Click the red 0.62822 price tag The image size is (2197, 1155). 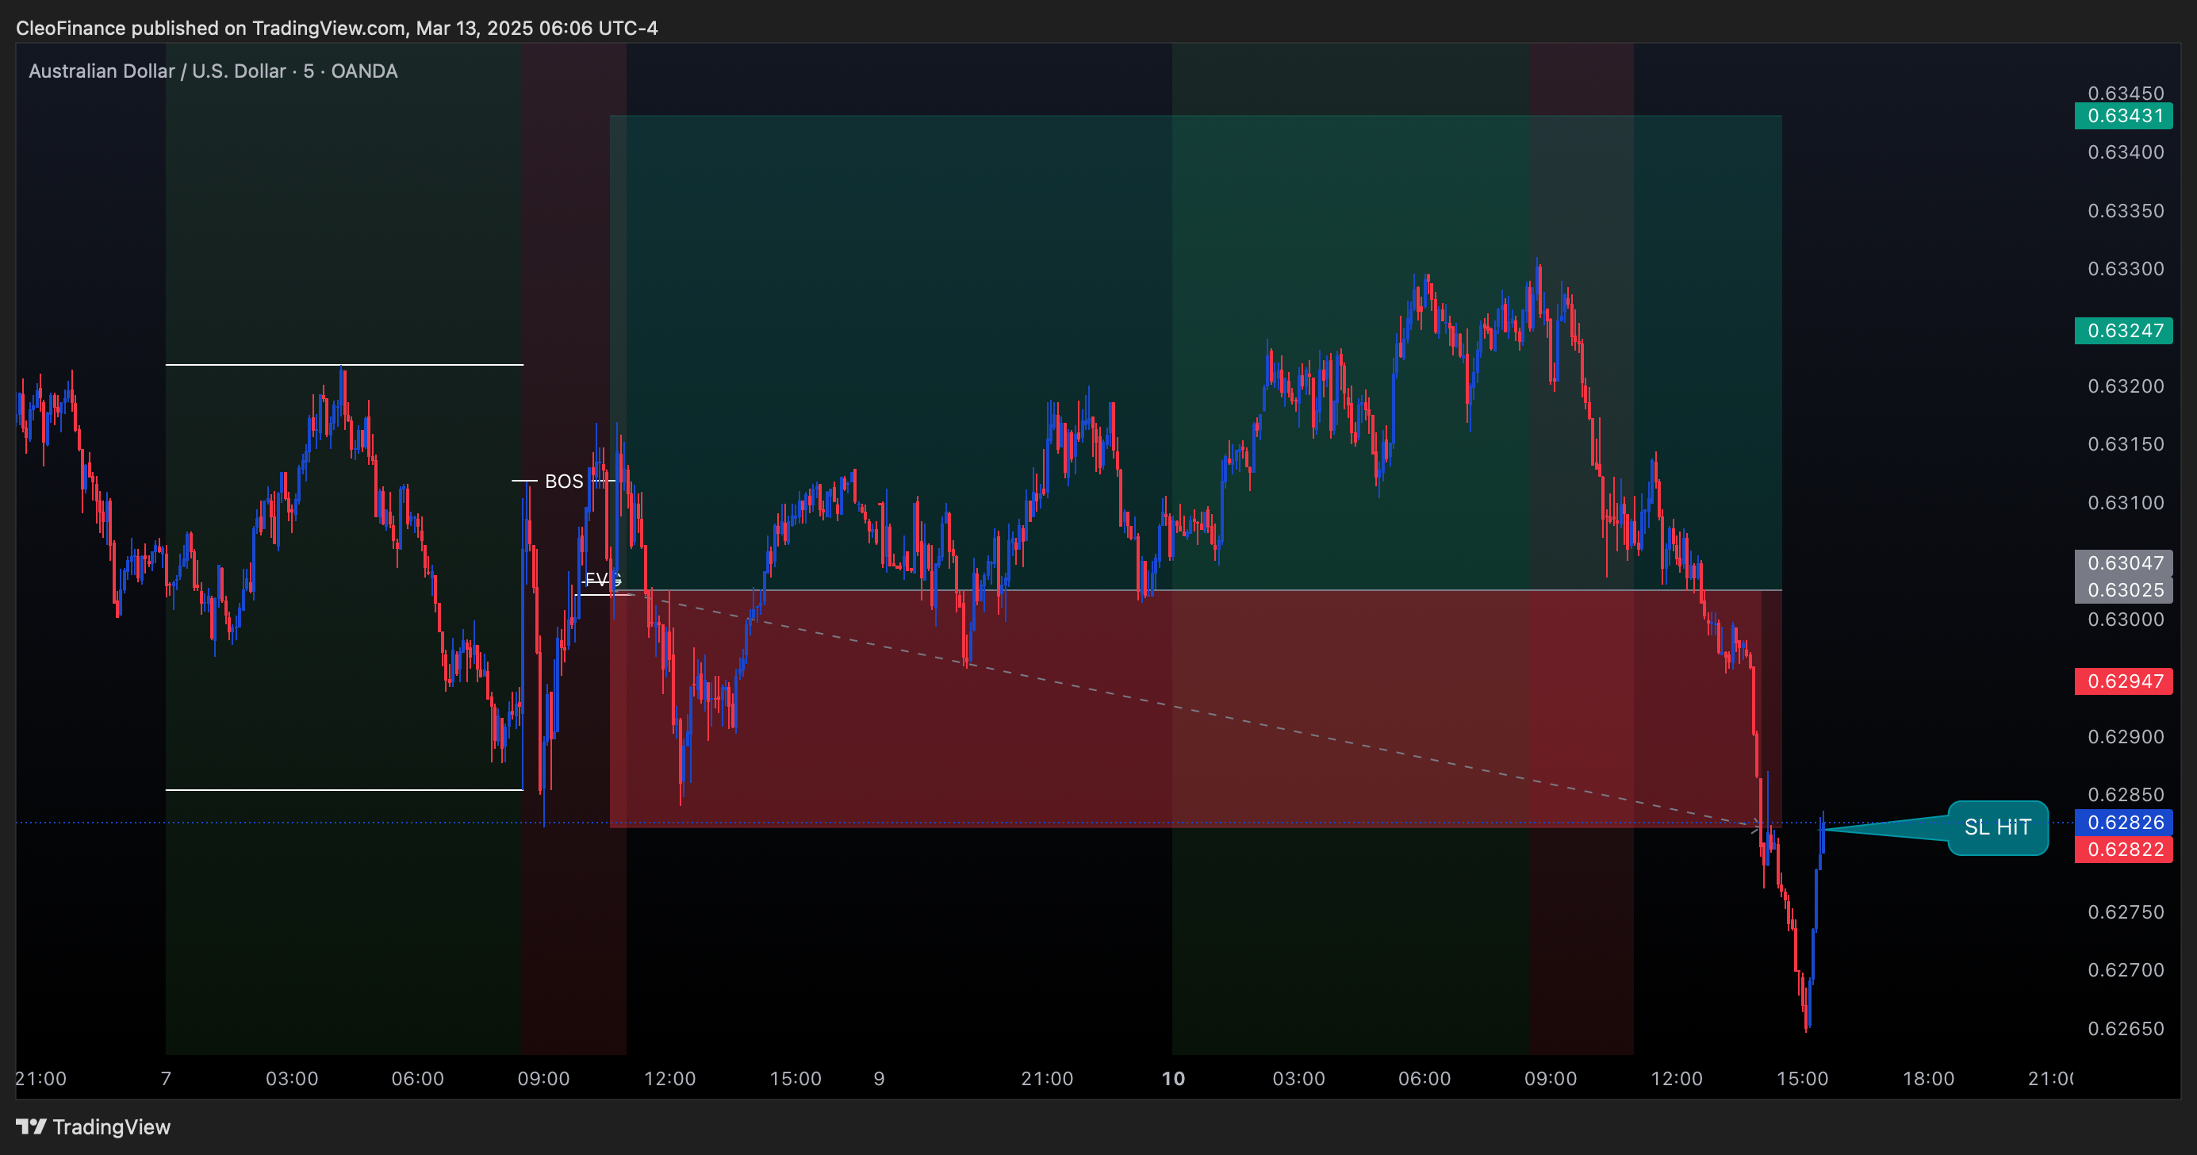tap(2124, 849)
